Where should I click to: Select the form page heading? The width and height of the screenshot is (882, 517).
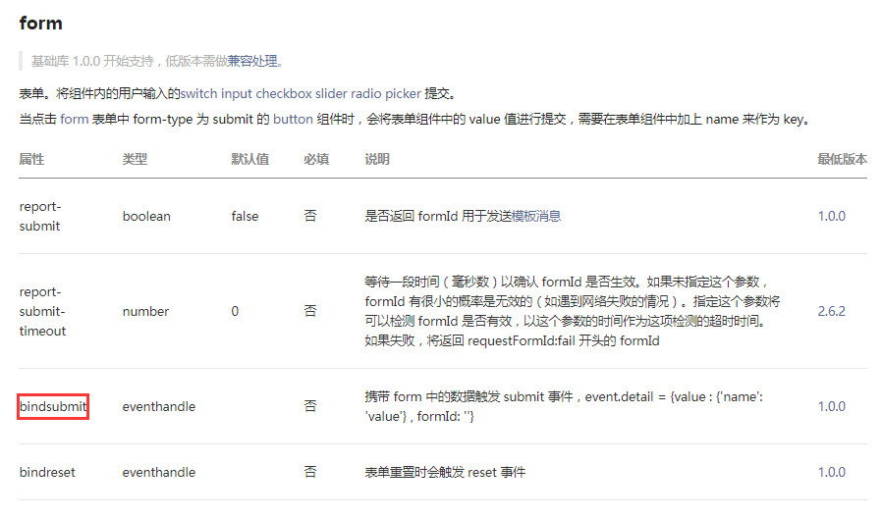click(40, 23)
